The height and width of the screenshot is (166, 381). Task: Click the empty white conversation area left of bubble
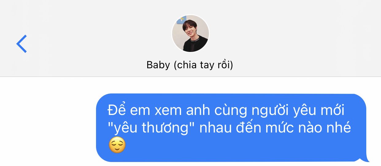[48, 123]
